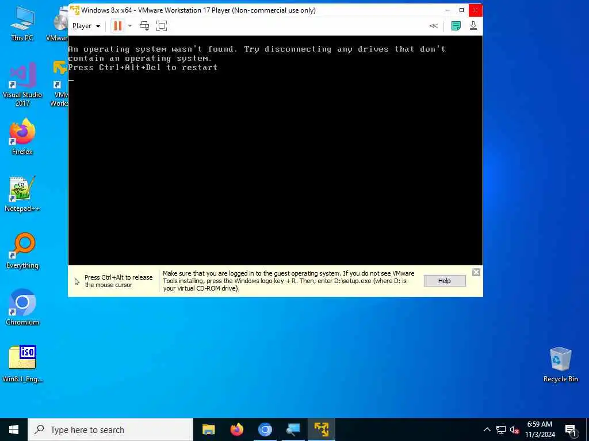Screen dimensions: 589x441
Task: Click the Help button in VMware hint bar
Action: point(445,281)
